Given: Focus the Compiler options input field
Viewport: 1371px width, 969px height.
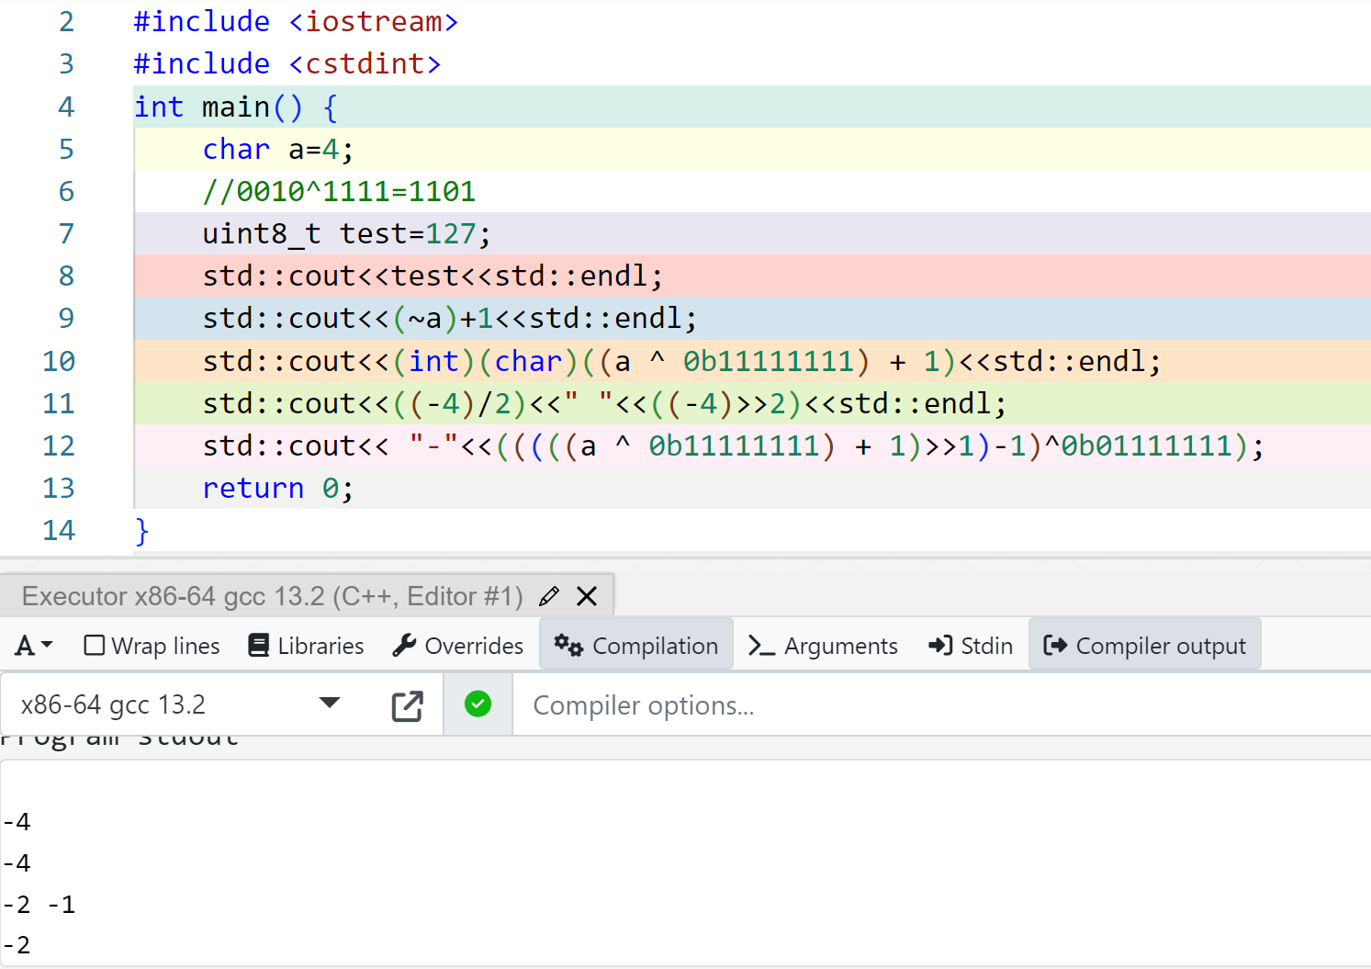Looking at the screenshot, I should coord(941,705).
